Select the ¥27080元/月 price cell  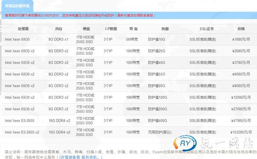241,109
